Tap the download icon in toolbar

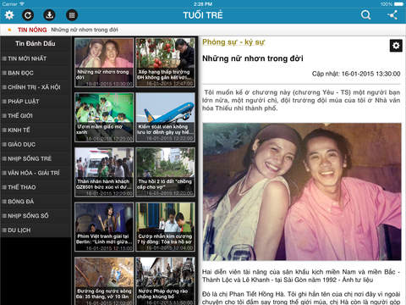[49, 15]
